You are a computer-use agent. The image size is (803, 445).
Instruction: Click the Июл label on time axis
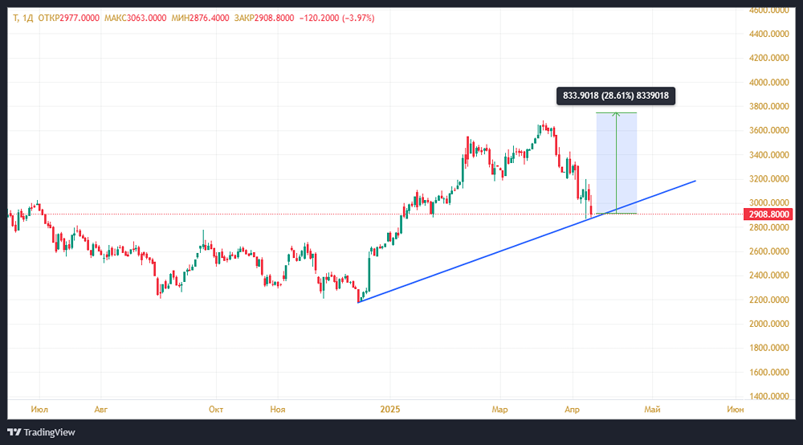[x=39, y=410]
